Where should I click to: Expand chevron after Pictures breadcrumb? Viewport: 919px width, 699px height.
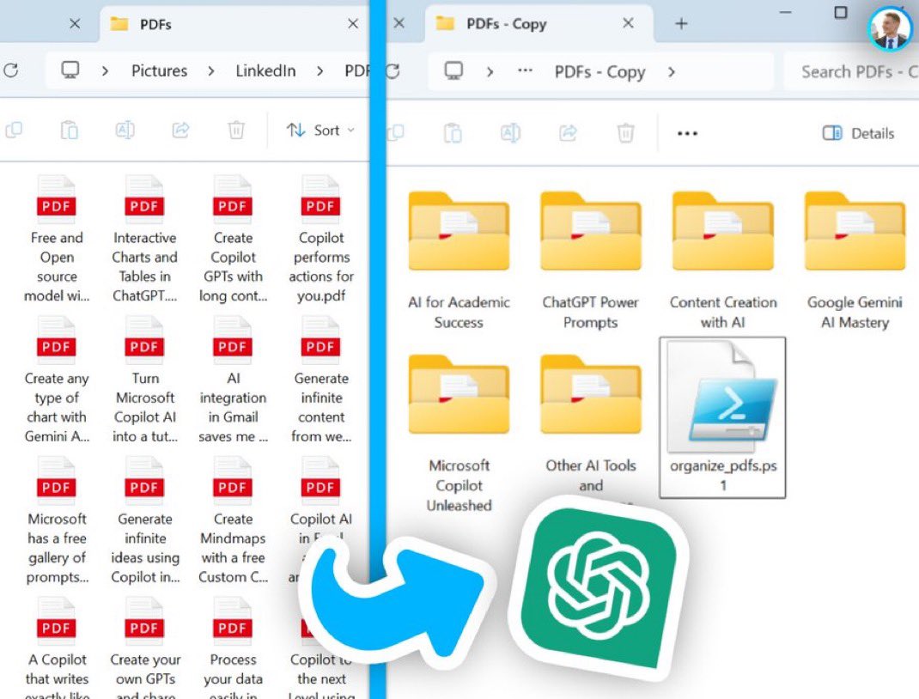coord(211,71)
